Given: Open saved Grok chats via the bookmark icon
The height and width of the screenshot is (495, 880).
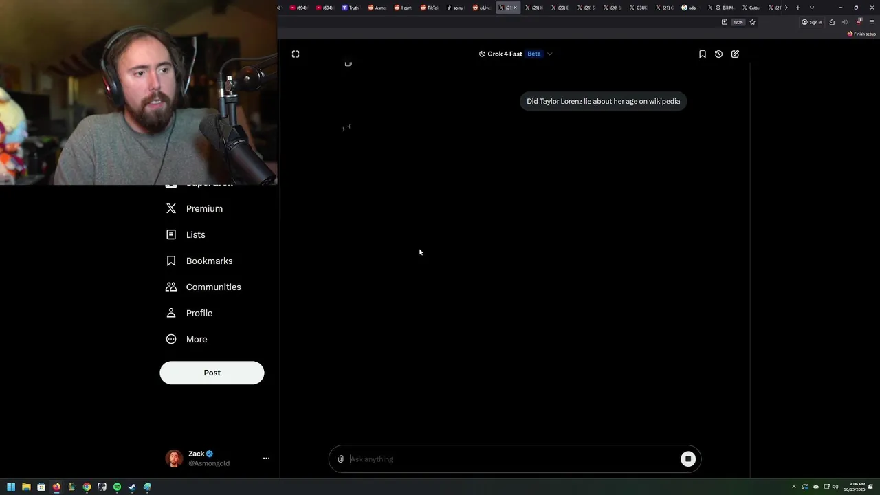Looking at the screenshot, I should [702, 54].
